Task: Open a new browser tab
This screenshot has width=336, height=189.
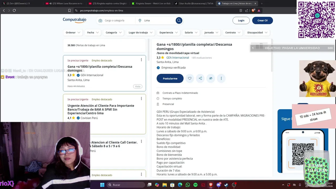Action: tap(262, 3)
